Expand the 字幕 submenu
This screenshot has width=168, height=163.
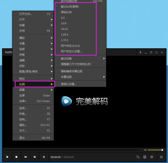click(33, 44)
